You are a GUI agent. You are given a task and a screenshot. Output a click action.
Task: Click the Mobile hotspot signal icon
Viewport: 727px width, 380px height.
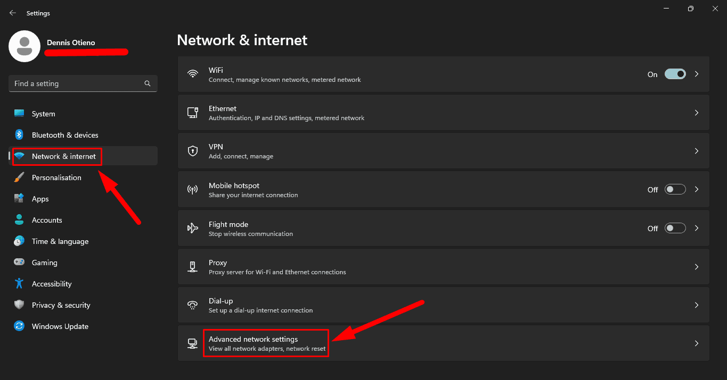192,189
